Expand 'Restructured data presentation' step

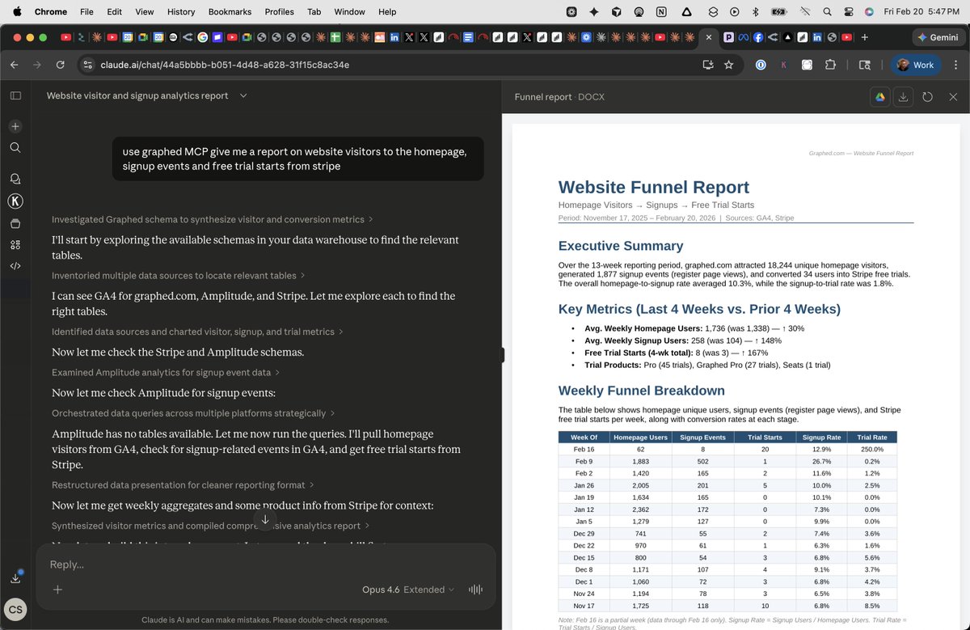pyautogui.click(x=183, y=485)
